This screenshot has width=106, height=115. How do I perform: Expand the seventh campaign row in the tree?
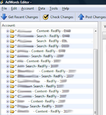tap(7, 61)
